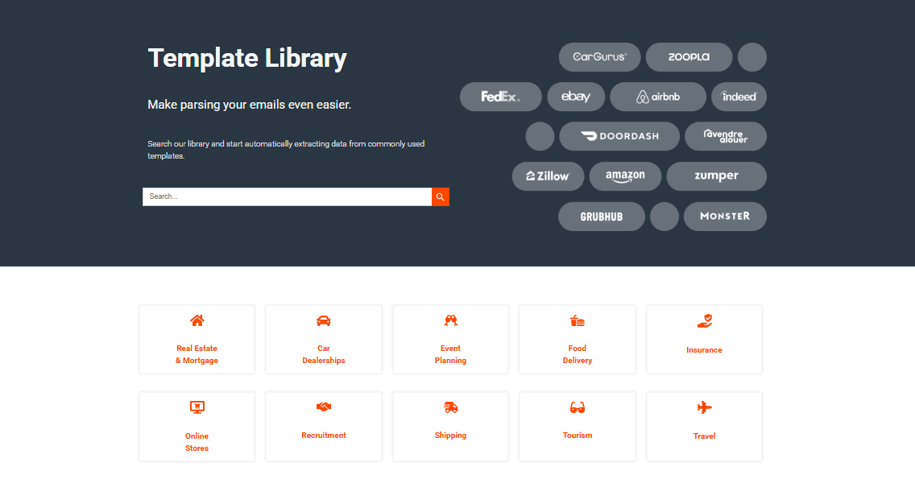
Task: Open the Online Stores category label
Action: [197, 442]
